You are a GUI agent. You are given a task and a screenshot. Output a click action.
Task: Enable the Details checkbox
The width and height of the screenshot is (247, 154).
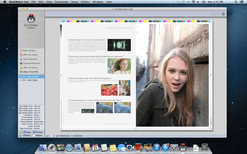[x=34, y=136]
